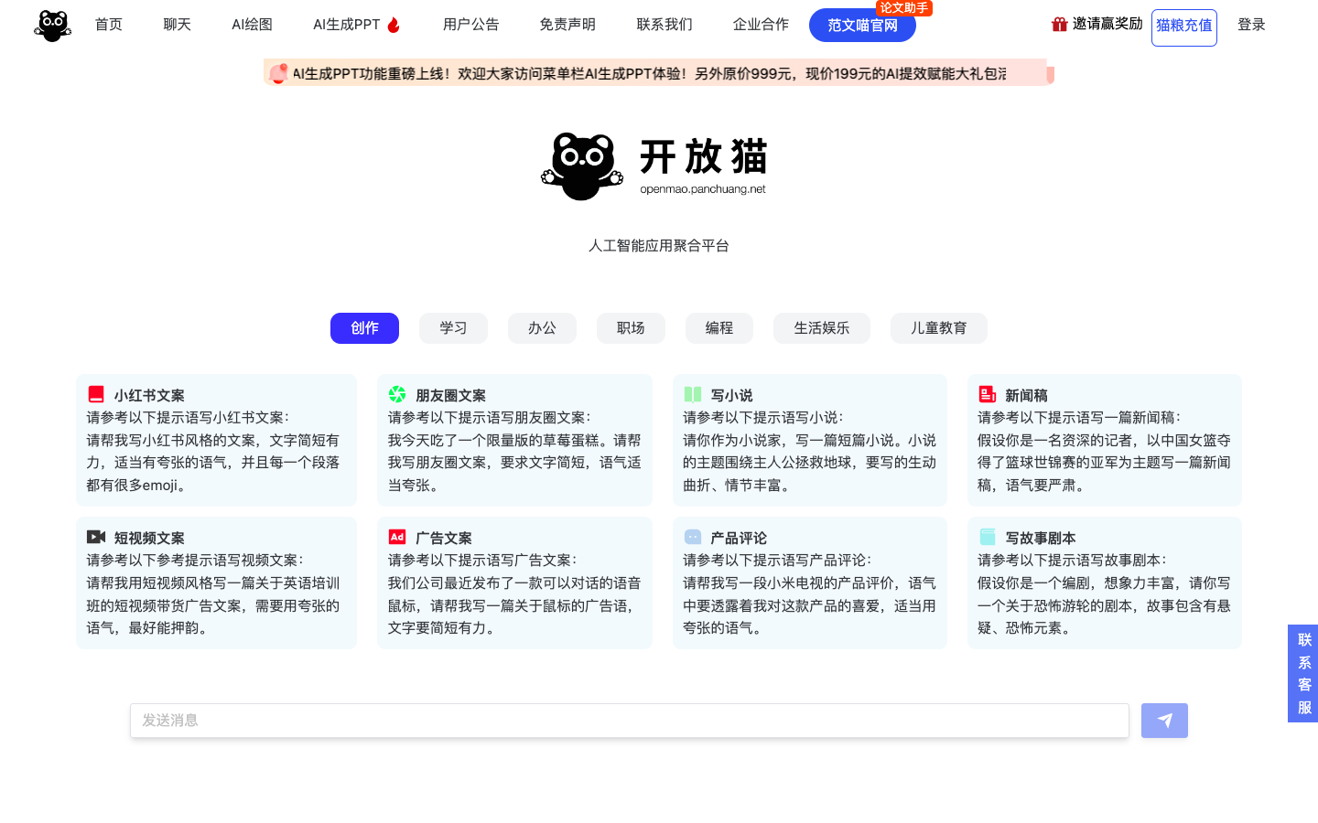Open the AI绘图 menu item

click(x=252, y=25)
